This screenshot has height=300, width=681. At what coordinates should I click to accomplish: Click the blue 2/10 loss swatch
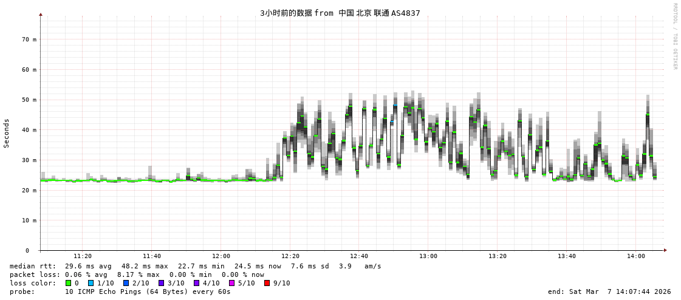[126, 283]
